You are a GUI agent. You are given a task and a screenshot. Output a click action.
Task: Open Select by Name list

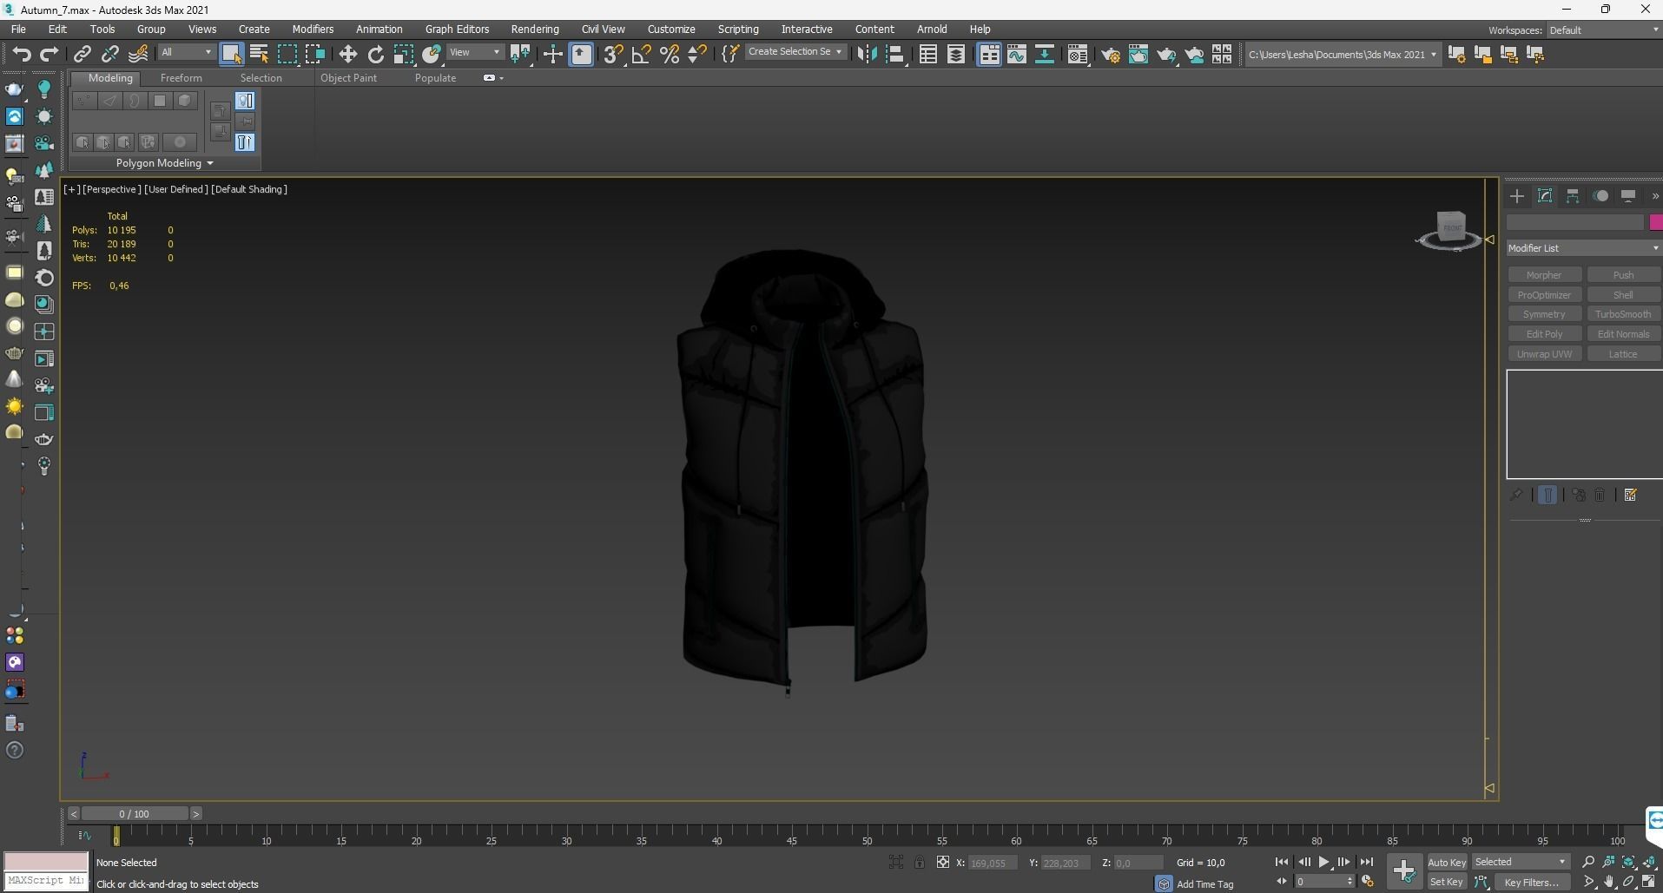click(259, 54)
